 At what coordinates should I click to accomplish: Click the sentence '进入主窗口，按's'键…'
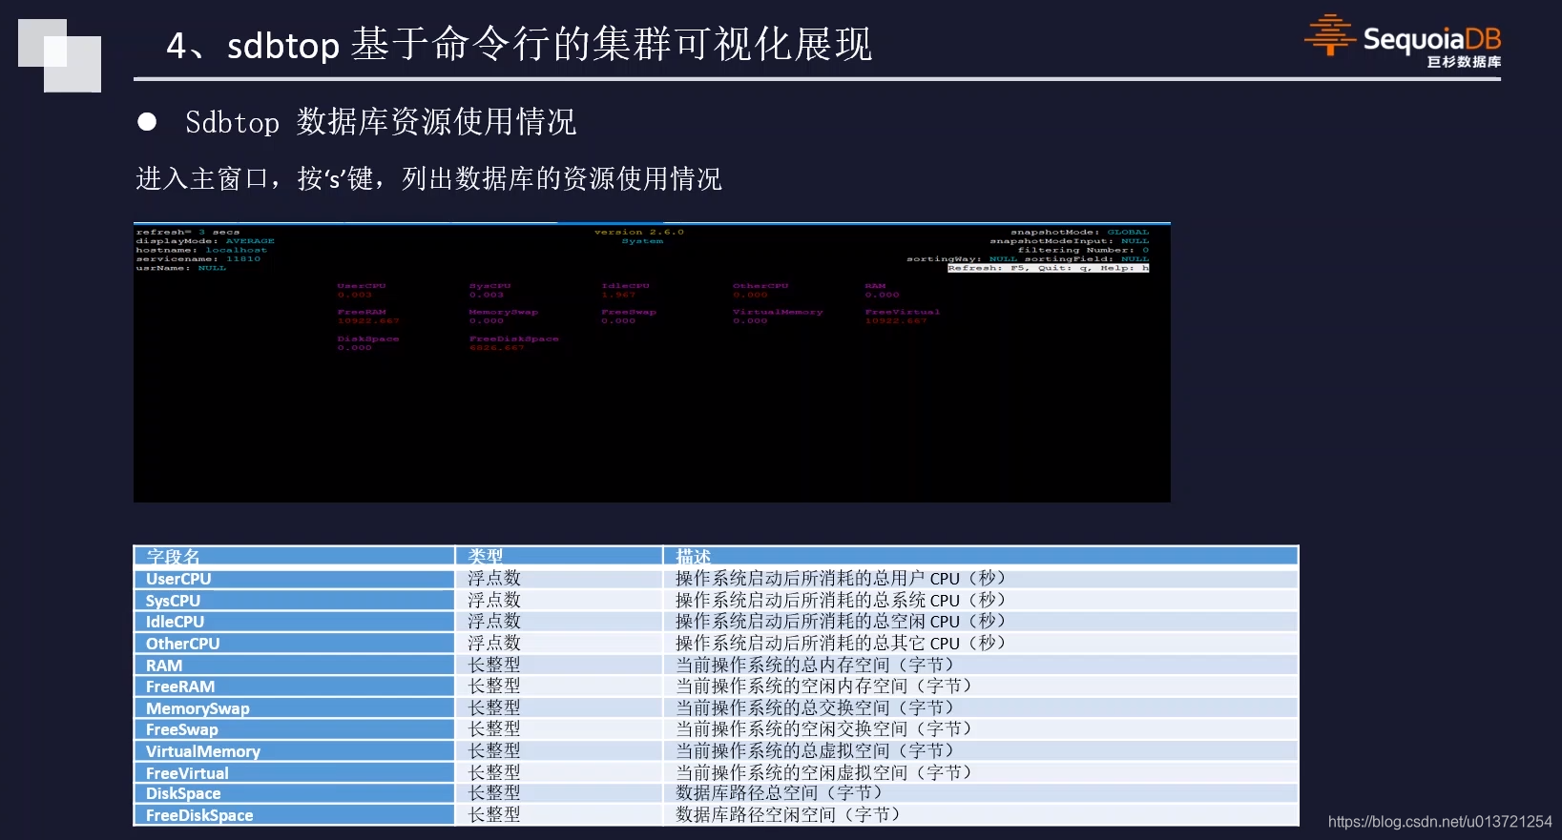(428, 178)
